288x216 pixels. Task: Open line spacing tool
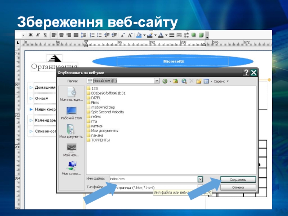pyautogui.click(x=84, y=35)
